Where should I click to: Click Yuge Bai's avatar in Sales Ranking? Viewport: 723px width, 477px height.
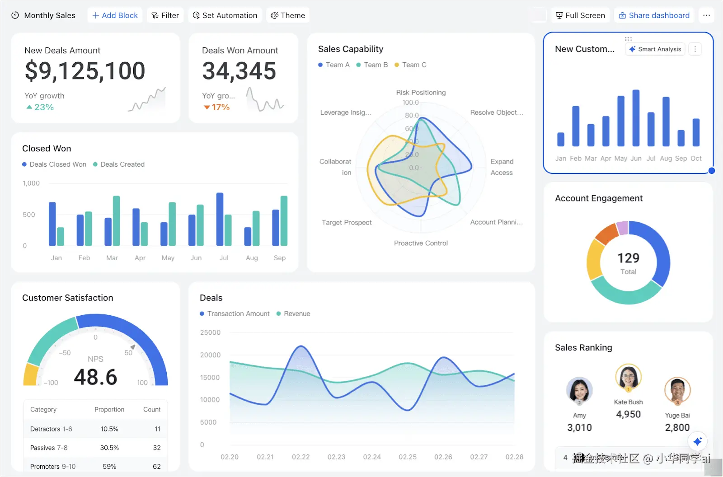click(677, 390)
